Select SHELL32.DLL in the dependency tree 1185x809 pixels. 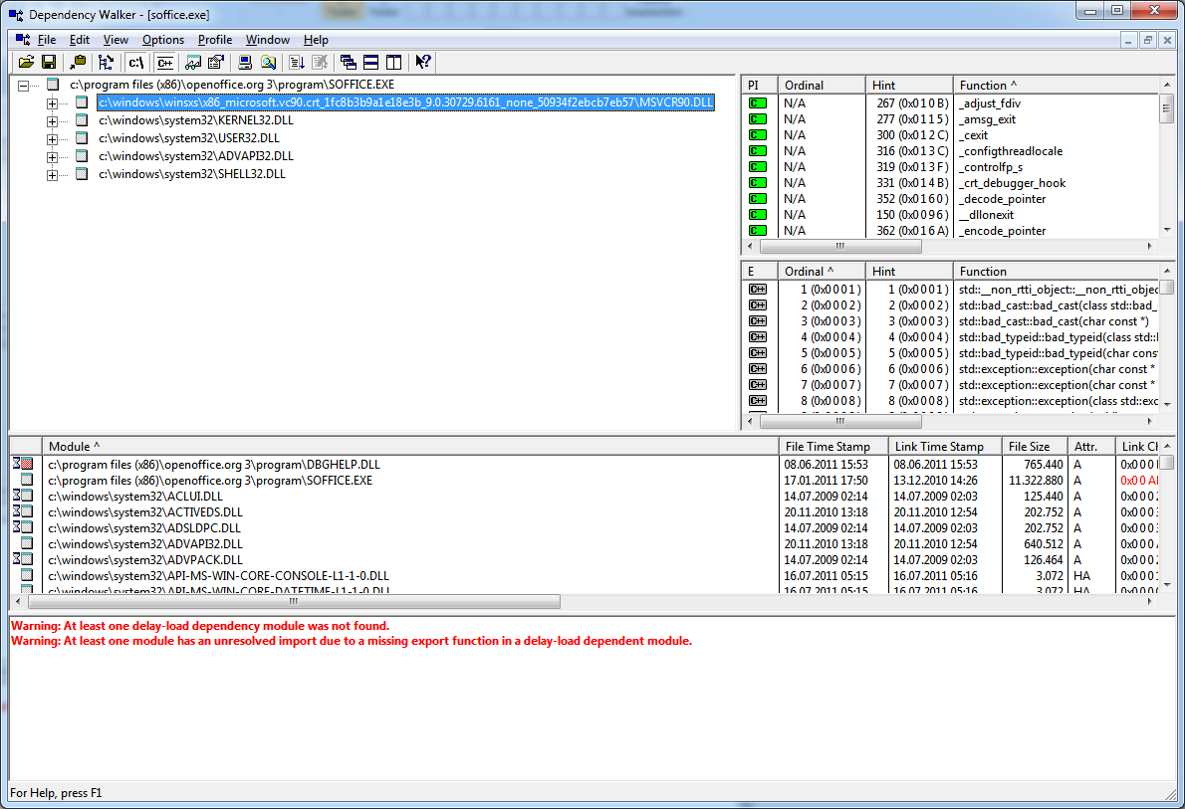pos(192,174)
